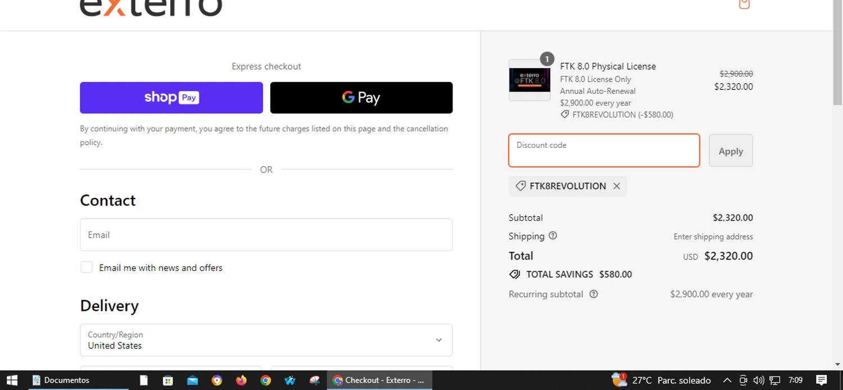843x390 pixels.
Task: Show Recurring subtotal help info icon
Action: 593,294
